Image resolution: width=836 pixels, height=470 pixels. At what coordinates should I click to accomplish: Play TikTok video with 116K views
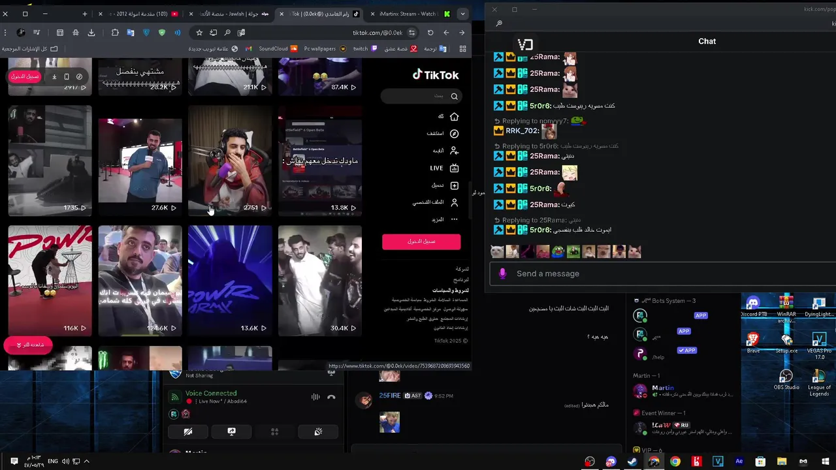tap(50, 281)
